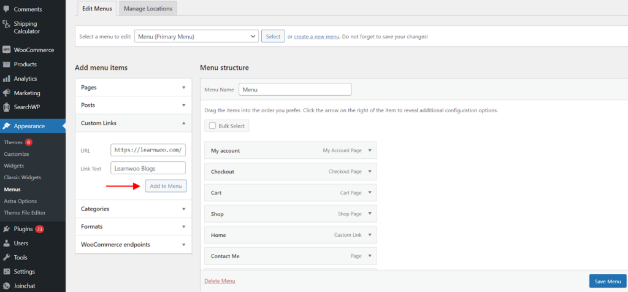The image size is (628, 292).
Task: Click the red 8 updates badge on Themes
Action: 28,142
